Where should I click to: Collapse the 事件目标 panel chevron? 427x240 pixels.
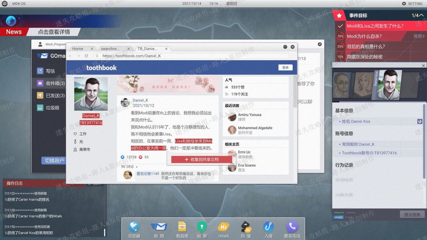click(x=421, y=15)
